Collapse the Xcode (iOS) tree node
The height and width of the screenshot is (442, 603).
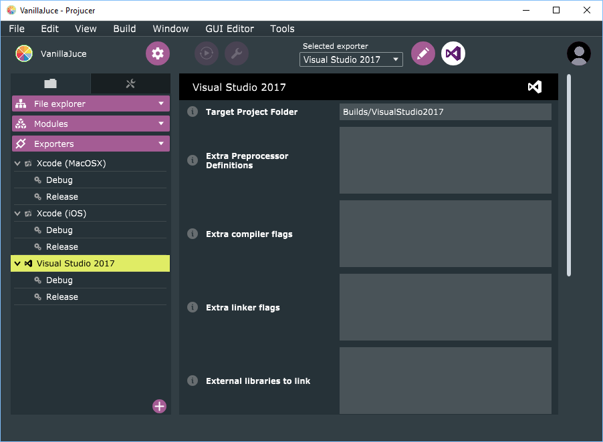[17, 214]
